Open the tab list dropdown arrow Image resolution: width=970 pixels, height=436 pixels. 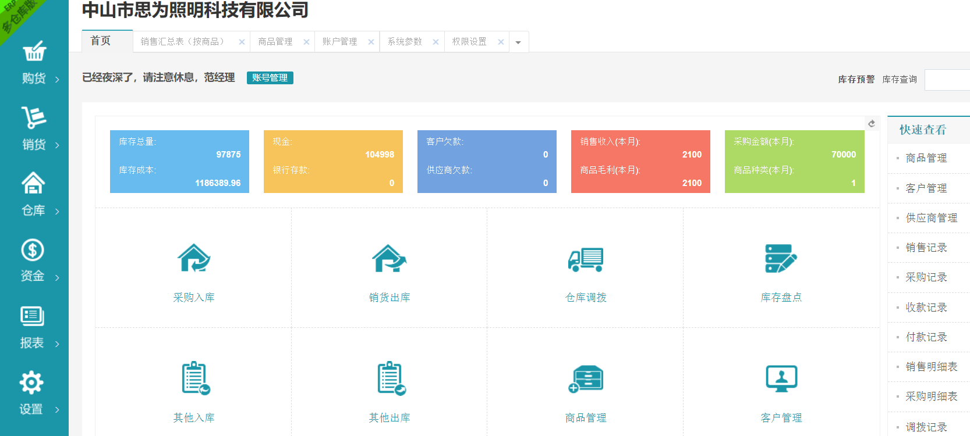pos(518,42)
